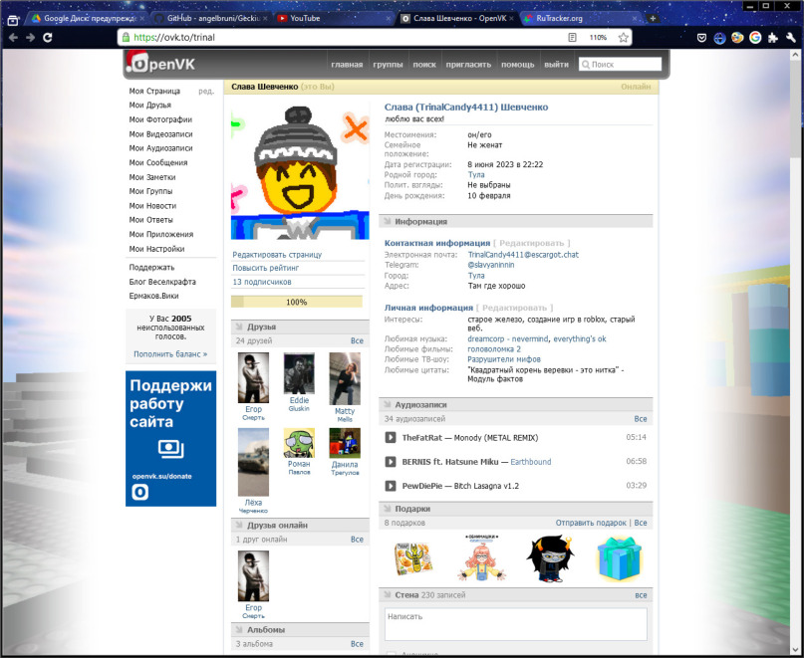Switch to the RuTracker.org tab

click(x=581, y=19)
